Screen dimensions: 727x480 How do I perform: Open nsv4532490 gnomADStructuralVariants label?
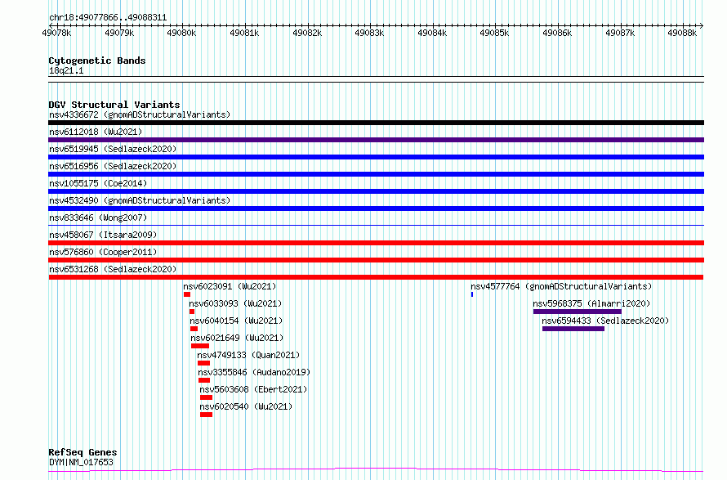(140, 200)
